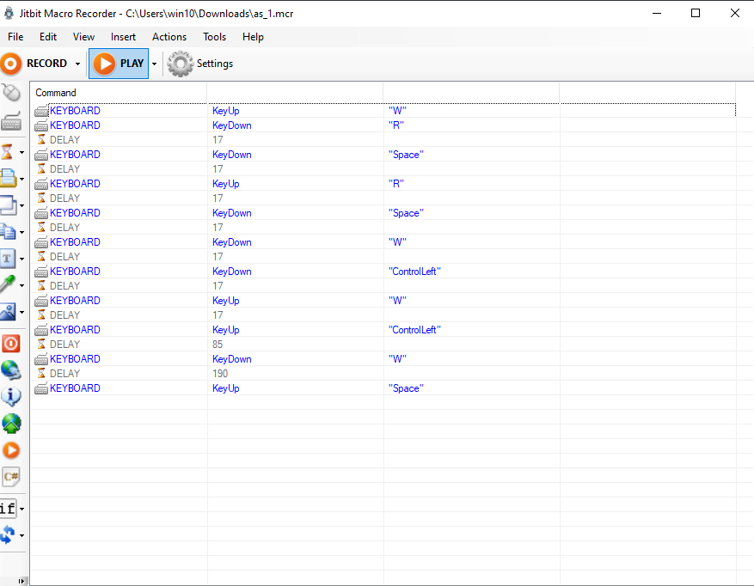Expand the open file icon dropdown arrow
Image resolution: width=754 pixels, height=586 pixels.
[x=21, y=179]
